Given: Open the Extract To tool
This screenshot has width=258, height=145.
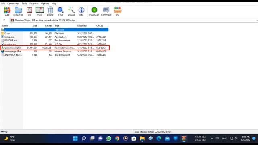Looking at the screenshot, I should 18,12.
